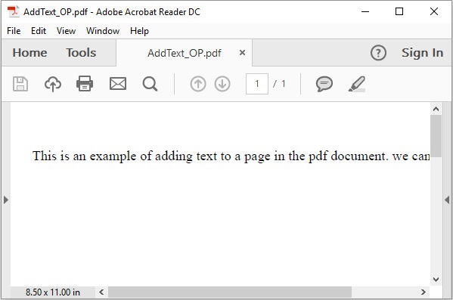Open the View menu

[x=66, y=31]
